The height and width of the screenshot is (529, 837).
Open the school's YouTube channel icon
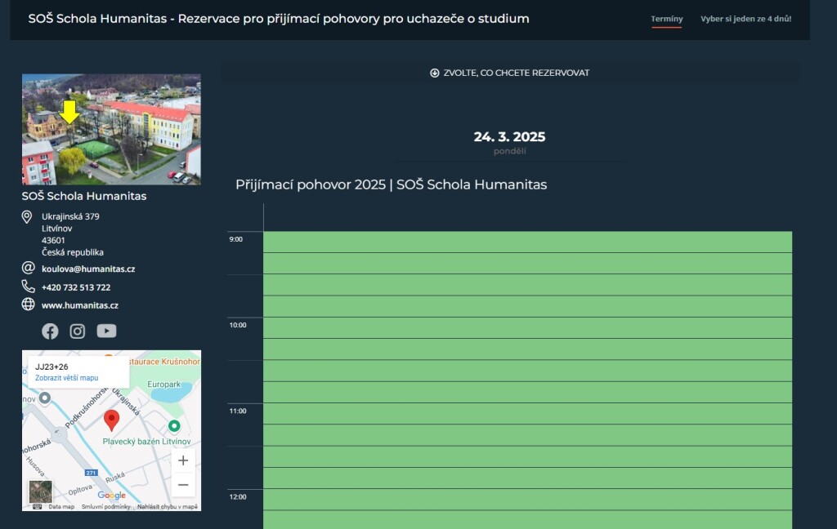pos(106,331)
